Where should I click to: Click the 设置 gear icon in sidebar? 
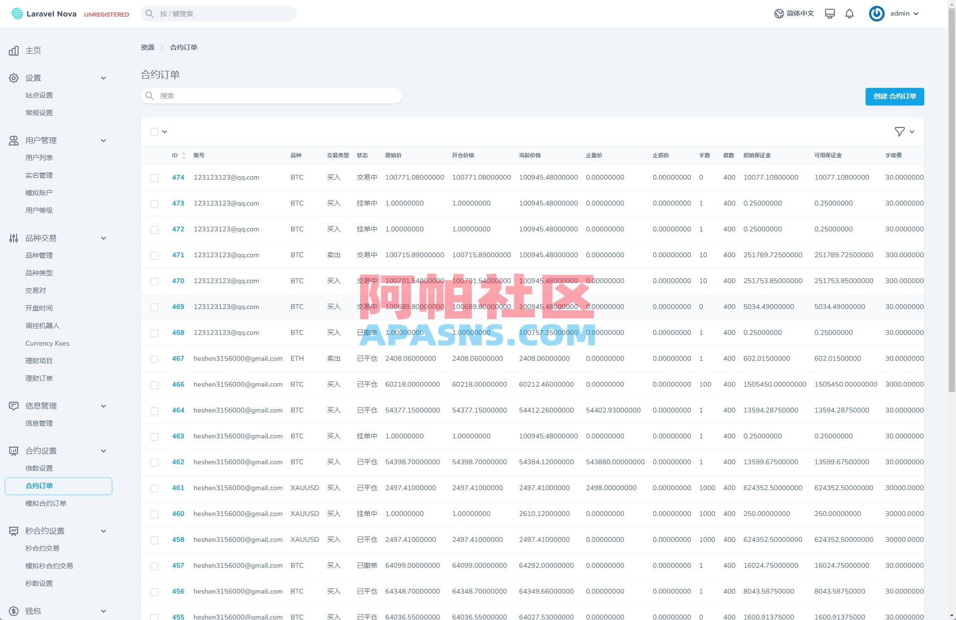(x=14, y=78)
